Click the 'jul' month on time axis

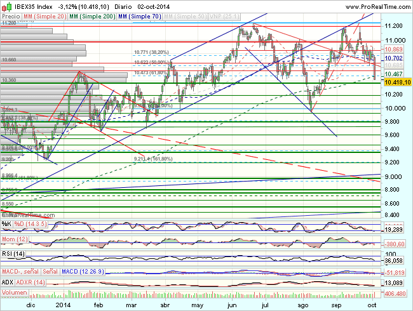tap(265, 305)
